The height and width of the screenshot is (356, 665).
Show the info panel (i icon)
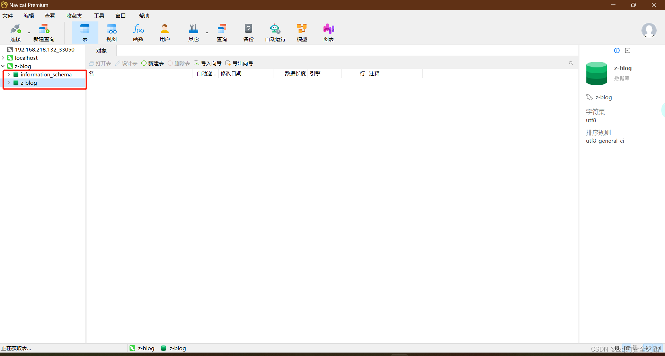click(617, 50)
